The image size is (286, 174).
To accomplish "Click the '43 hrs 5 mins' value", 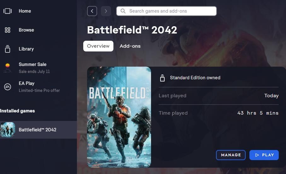I will coord(258,113).
